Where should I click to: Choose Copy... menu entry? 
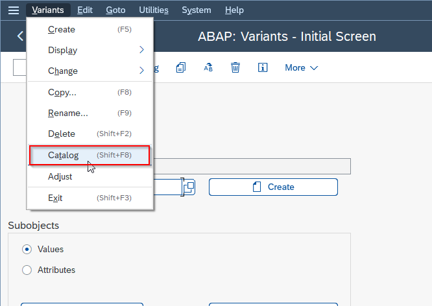tap(90, 92)
